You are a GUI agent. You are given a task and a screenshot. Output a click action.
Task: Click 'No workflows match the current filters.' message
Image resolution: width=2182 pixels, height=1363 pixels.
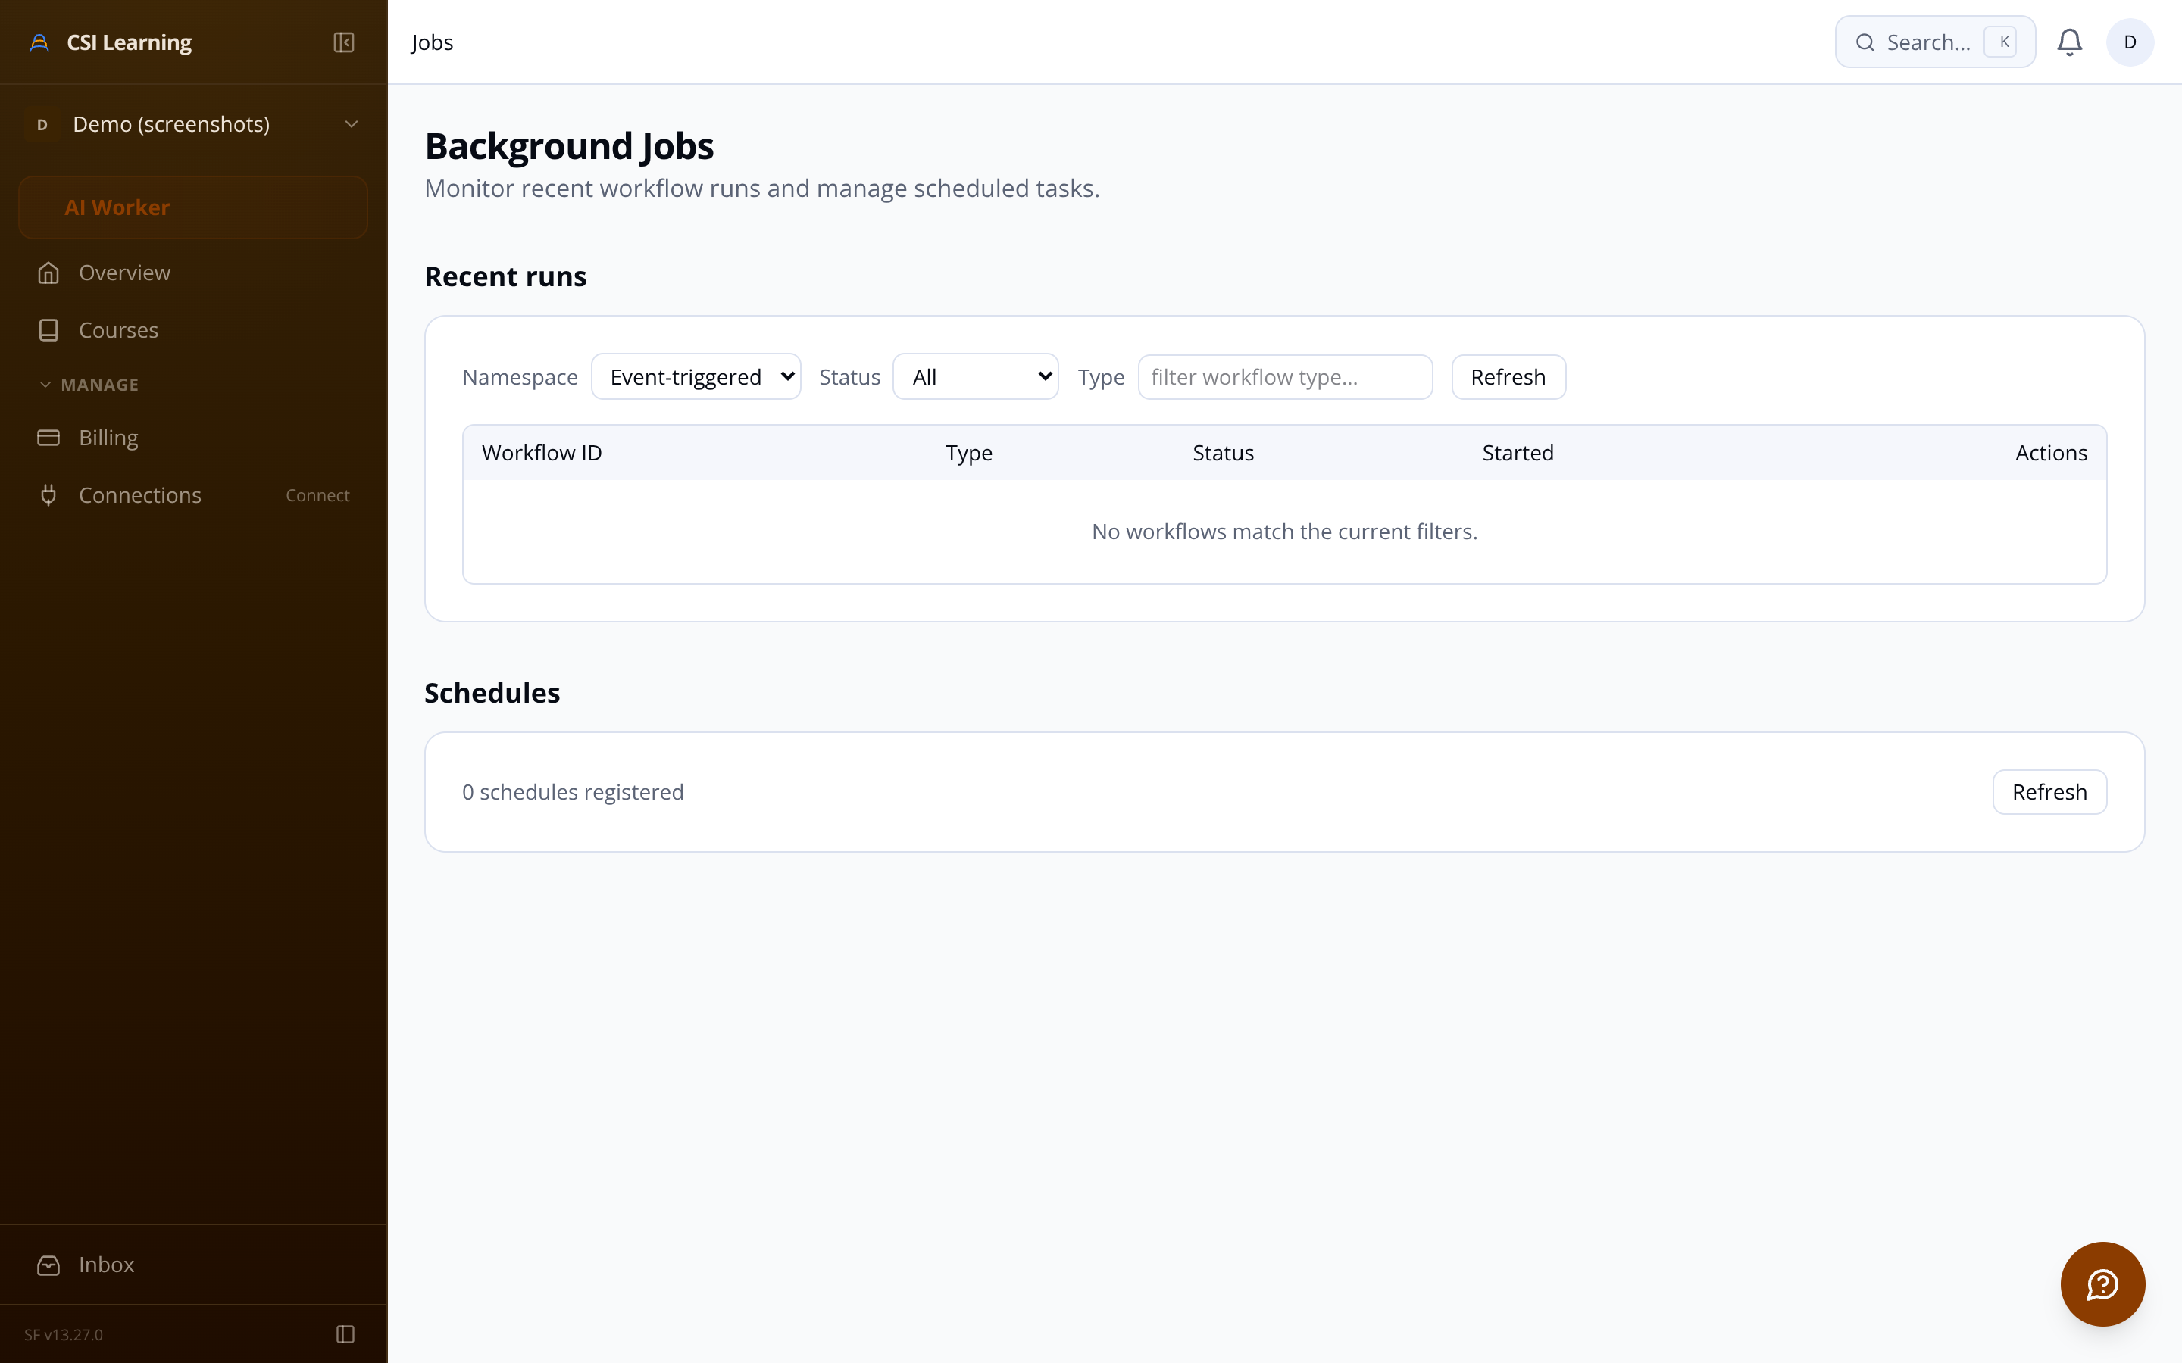[x=1285, y=532]
